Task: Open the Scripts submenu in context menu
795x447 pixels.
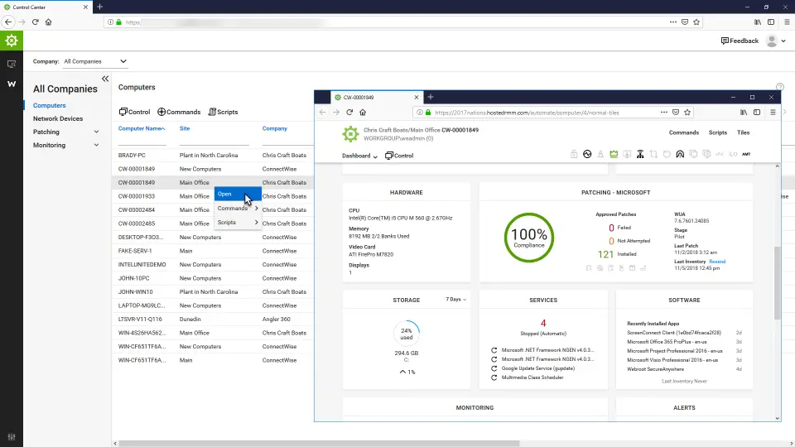Action: click(238, 223)
